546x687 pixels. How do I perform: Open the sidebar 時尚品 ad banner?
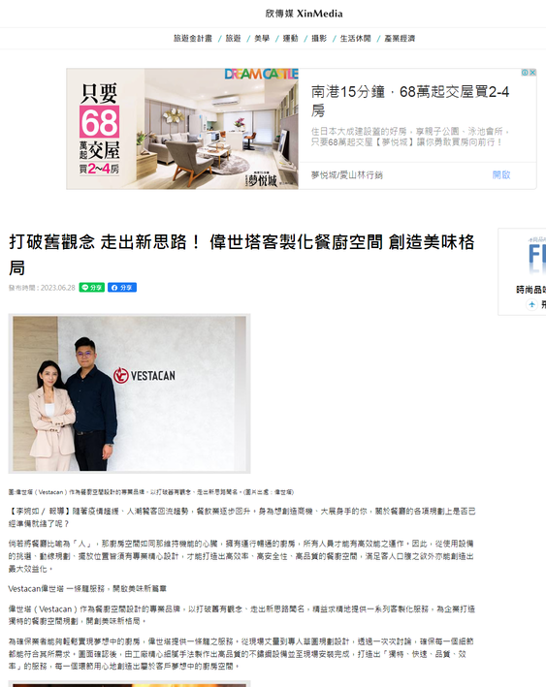click(x=522, y=271)
